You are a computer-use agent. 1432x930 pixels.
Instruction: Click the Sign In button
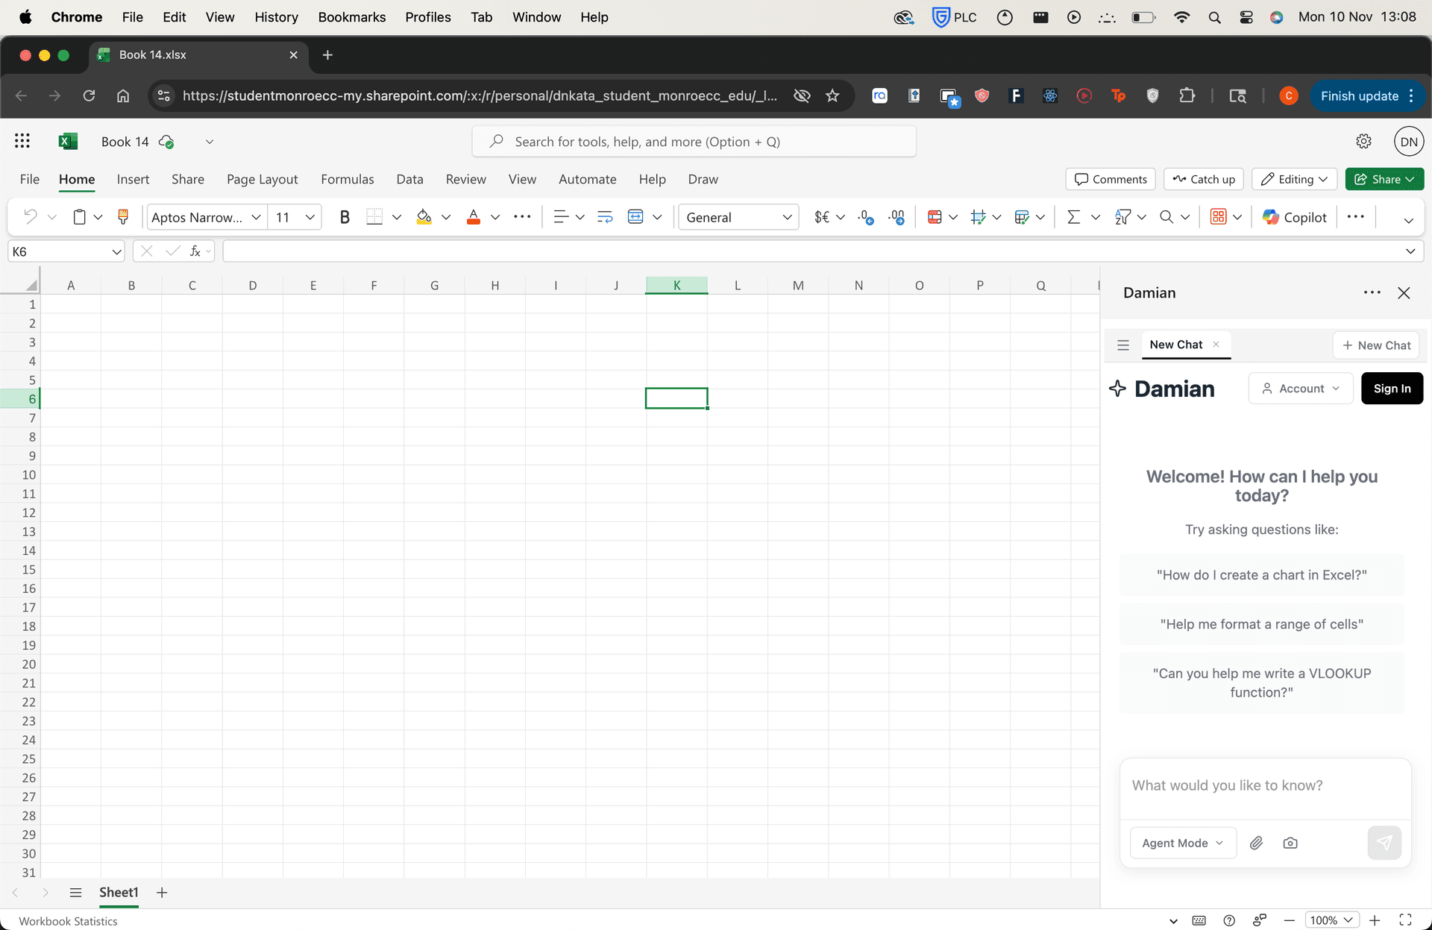coord(1392,388)
